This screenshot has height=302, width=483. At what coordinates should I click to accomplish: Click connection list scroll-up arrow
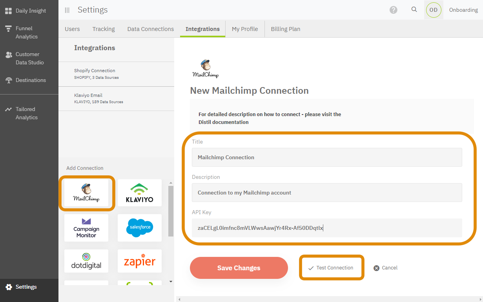point(171,183)
